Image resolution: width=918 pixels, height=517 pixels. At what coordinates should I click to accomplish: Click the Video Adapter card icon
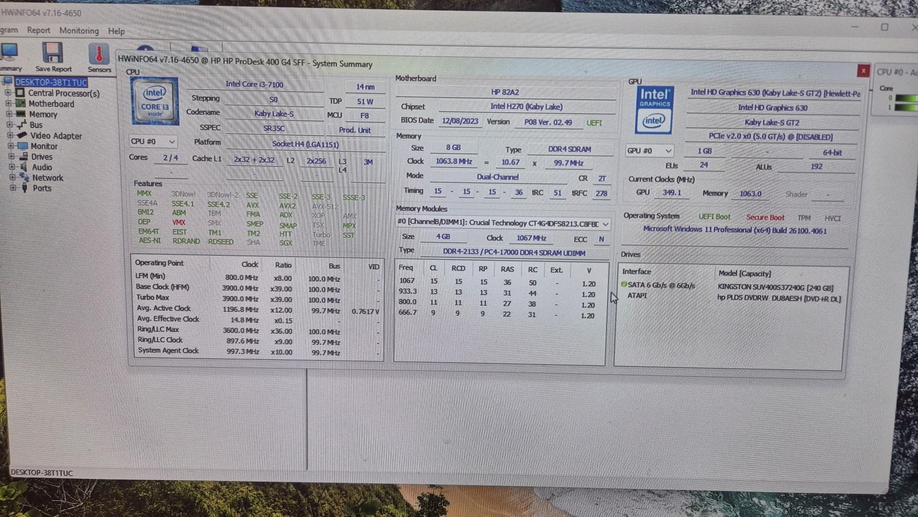tap(22, 135)
